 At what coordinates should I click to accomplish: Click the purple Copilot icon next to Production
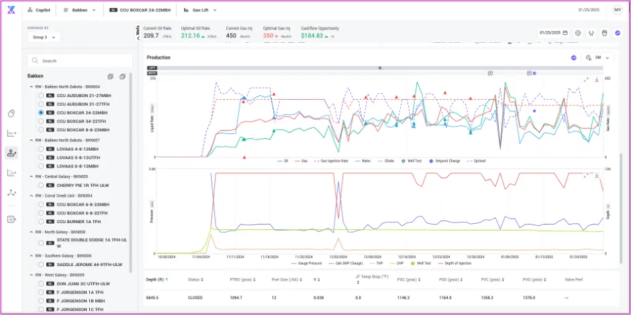click(x=574, y=58)
